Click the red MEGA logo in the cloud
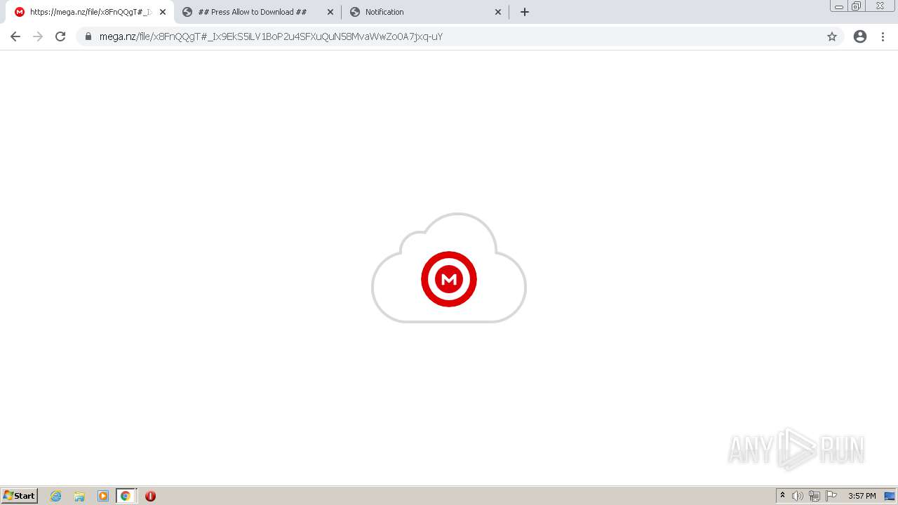The image size is (898, 505). coord(449,279)
